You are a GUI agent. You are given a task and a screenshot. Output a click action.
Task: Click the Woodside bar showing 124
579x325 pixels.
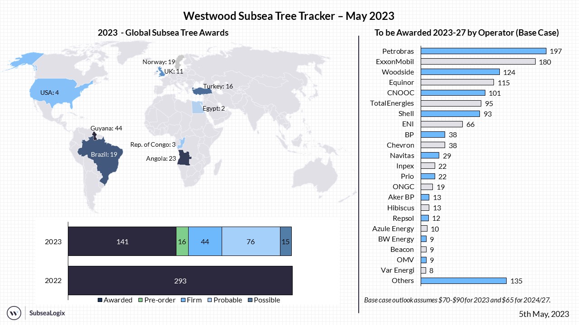460,72
